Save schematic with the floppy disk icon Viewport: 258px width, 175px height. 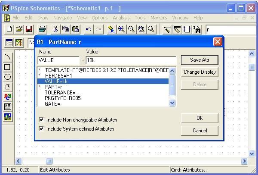point(29,29)
